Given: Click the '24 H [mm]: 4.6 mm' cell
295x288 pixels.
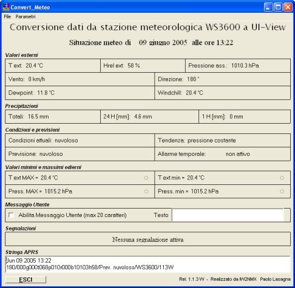Looking at the screenshot, I should click(149, 116).
